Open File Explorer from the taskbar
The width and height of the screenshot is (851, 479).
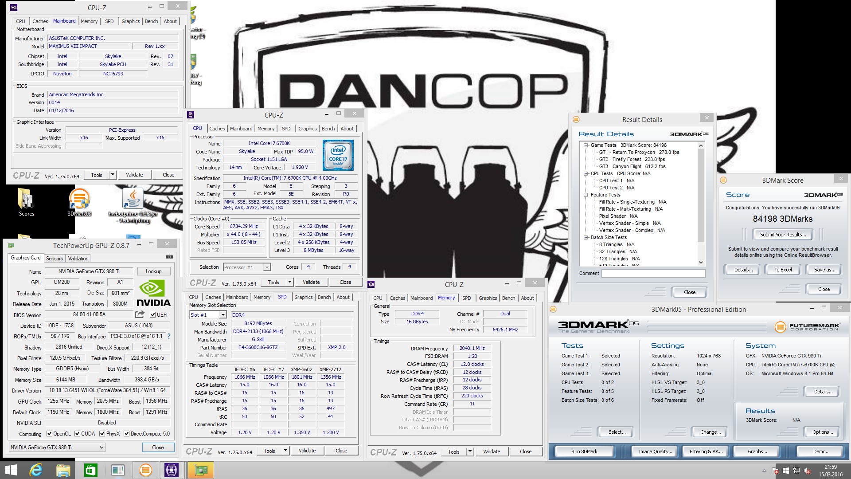click(x=63, y=470)
